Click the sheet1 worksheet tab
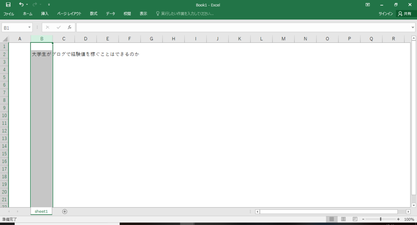The width and height of the screenshot is (417, 225). click(41, 211)
